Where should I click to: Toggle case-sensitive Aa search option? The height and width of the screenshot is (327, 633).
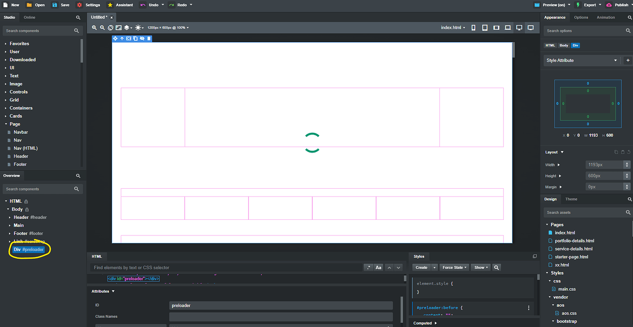pos(378,267)
